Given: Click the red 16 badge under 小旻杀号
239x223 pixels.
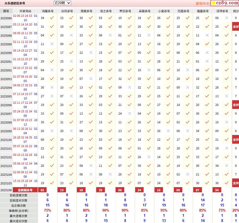Looking at the screenshot, I should [159, 190].
